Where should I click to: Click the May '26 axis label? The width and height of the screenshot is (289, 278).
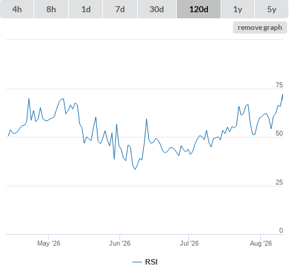pos(49,243)
